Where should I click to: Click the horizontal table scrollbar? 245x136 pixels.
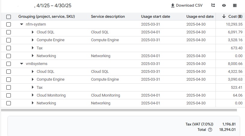pos(119,110)
